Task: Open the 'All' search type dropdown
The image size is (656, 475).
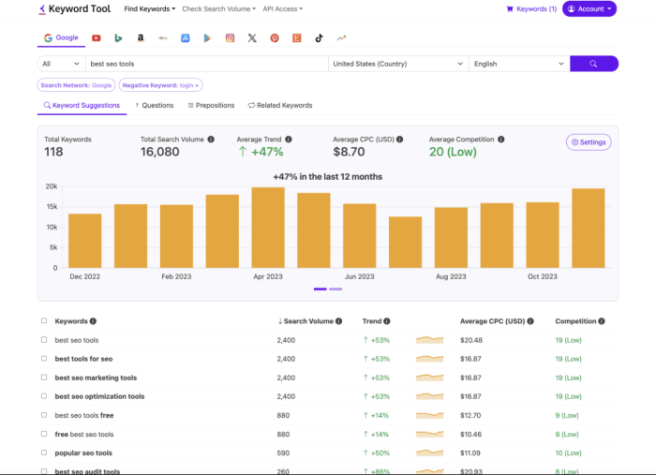Action: pyautogui.click(x=61, y=64)
